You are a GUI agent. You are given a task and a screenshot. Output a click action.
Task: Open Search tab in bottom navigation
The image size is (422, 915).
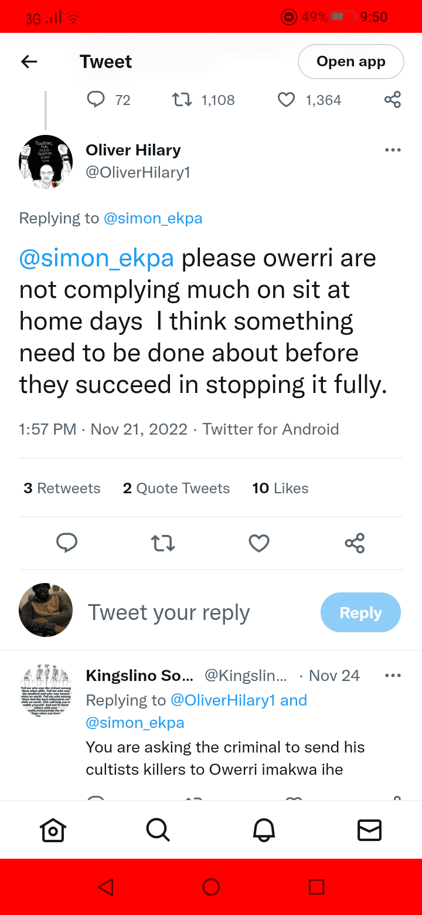[x=158, y=830]
